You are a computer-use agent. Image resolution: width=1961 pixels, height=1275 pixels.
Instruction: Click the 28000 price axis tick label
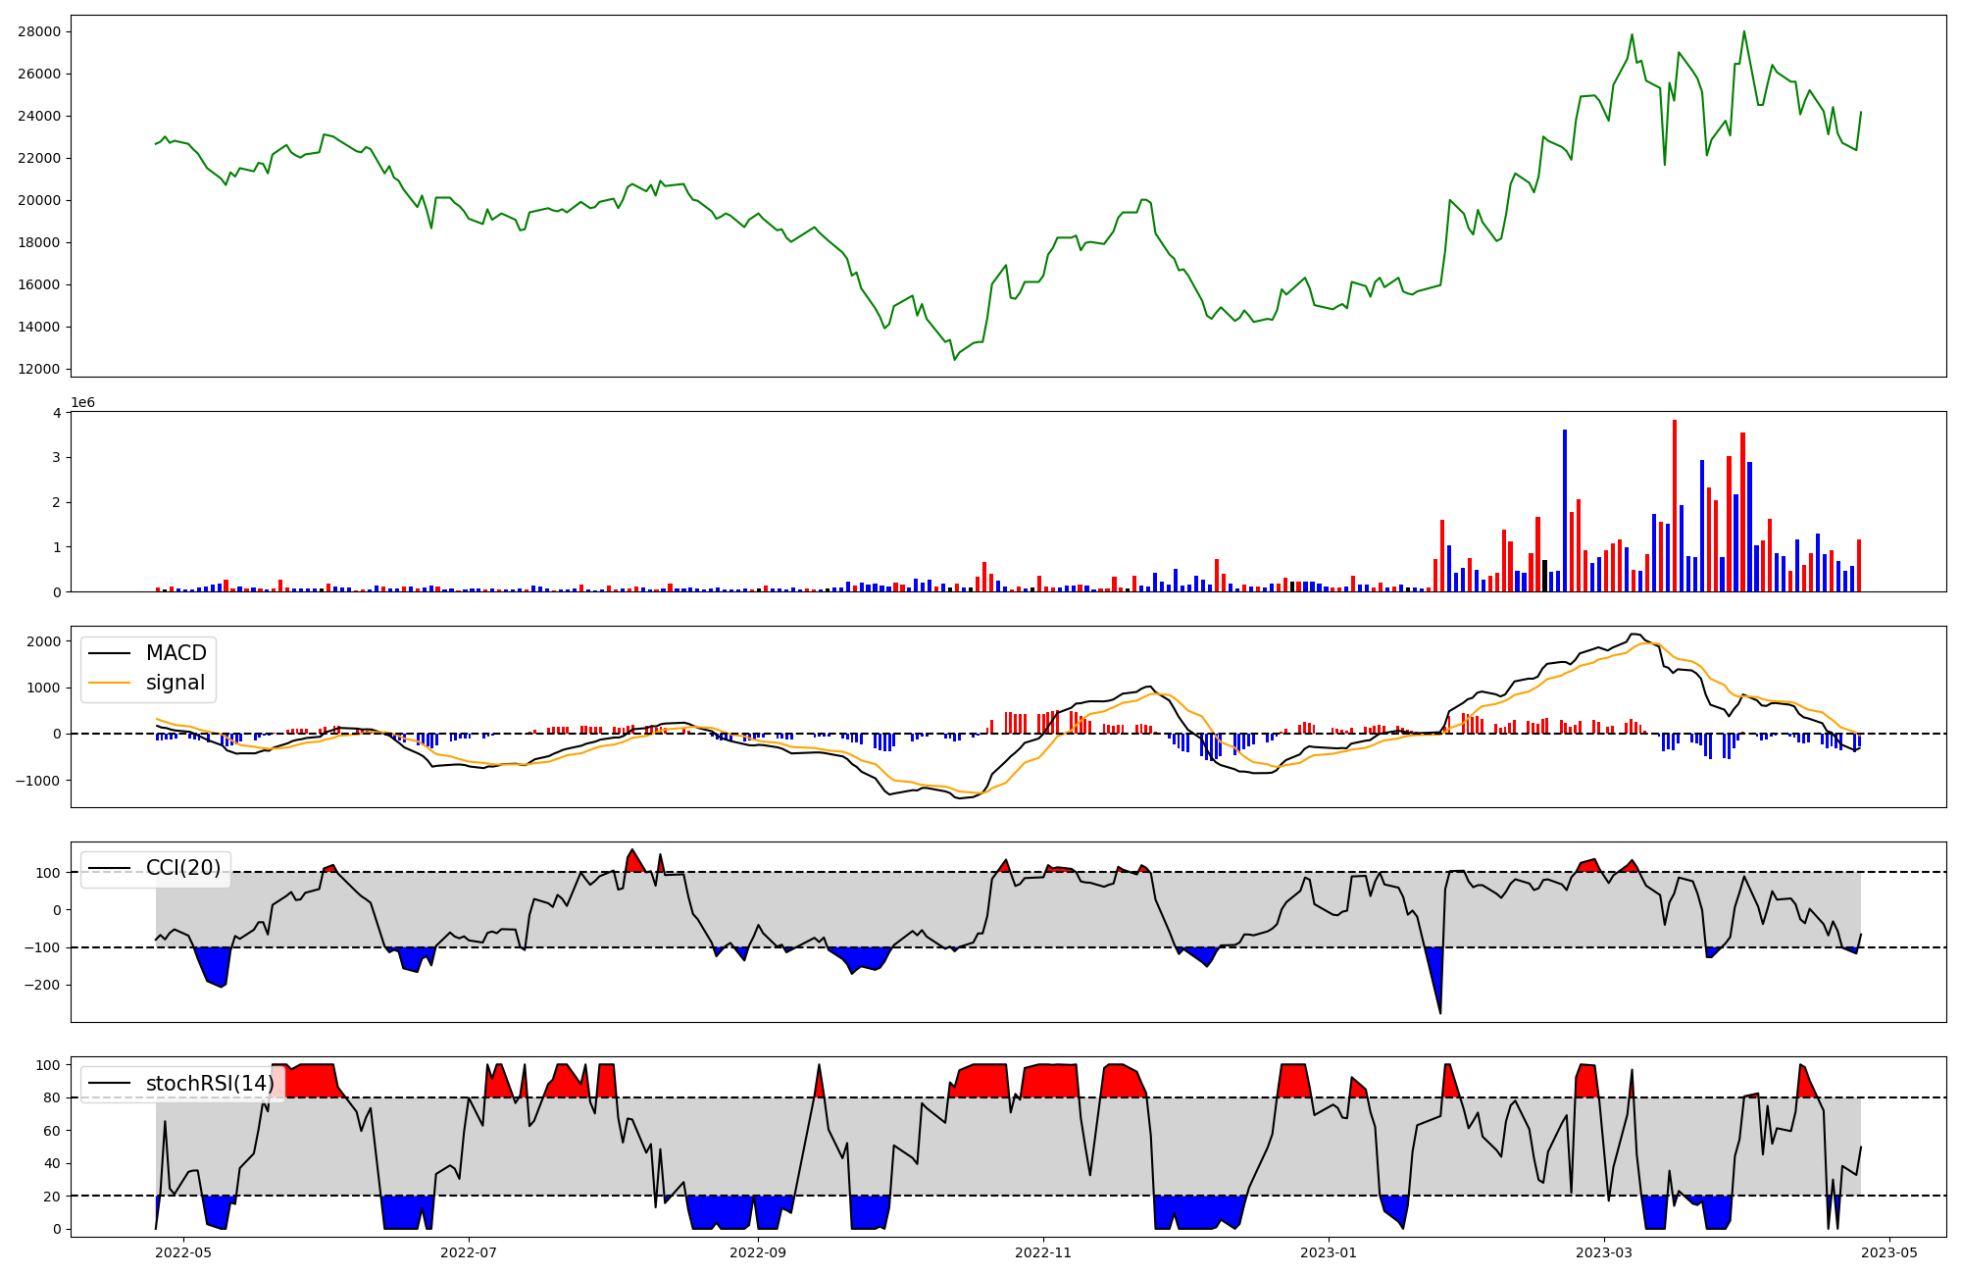39,31
